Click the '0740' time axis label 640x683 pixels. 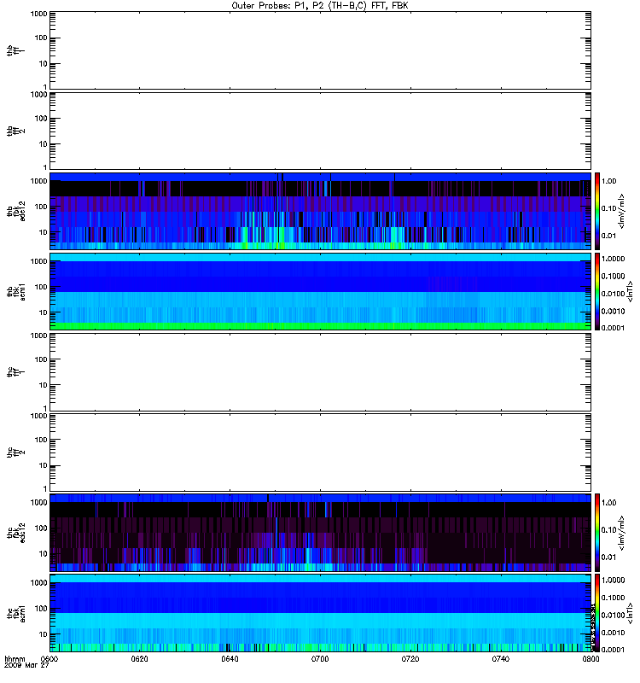[501, 659]
